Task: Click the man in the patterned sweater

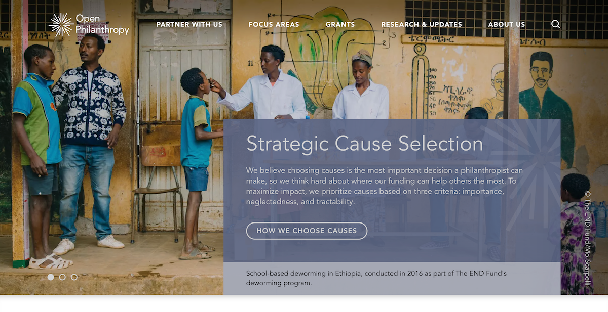Action: click(x=90, y=142)
